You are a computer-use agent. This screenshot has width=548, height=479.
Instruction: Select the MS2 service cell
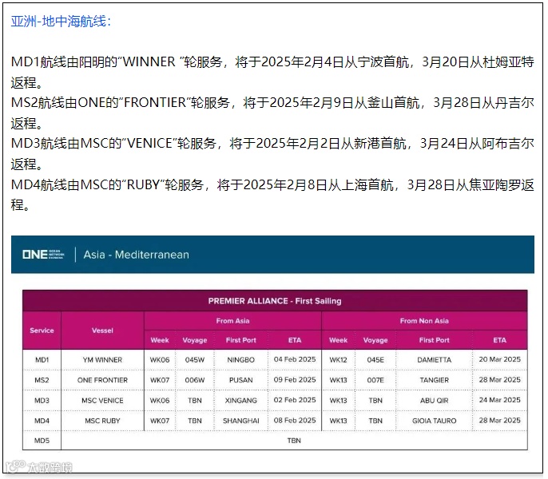[x=42, y=380]
